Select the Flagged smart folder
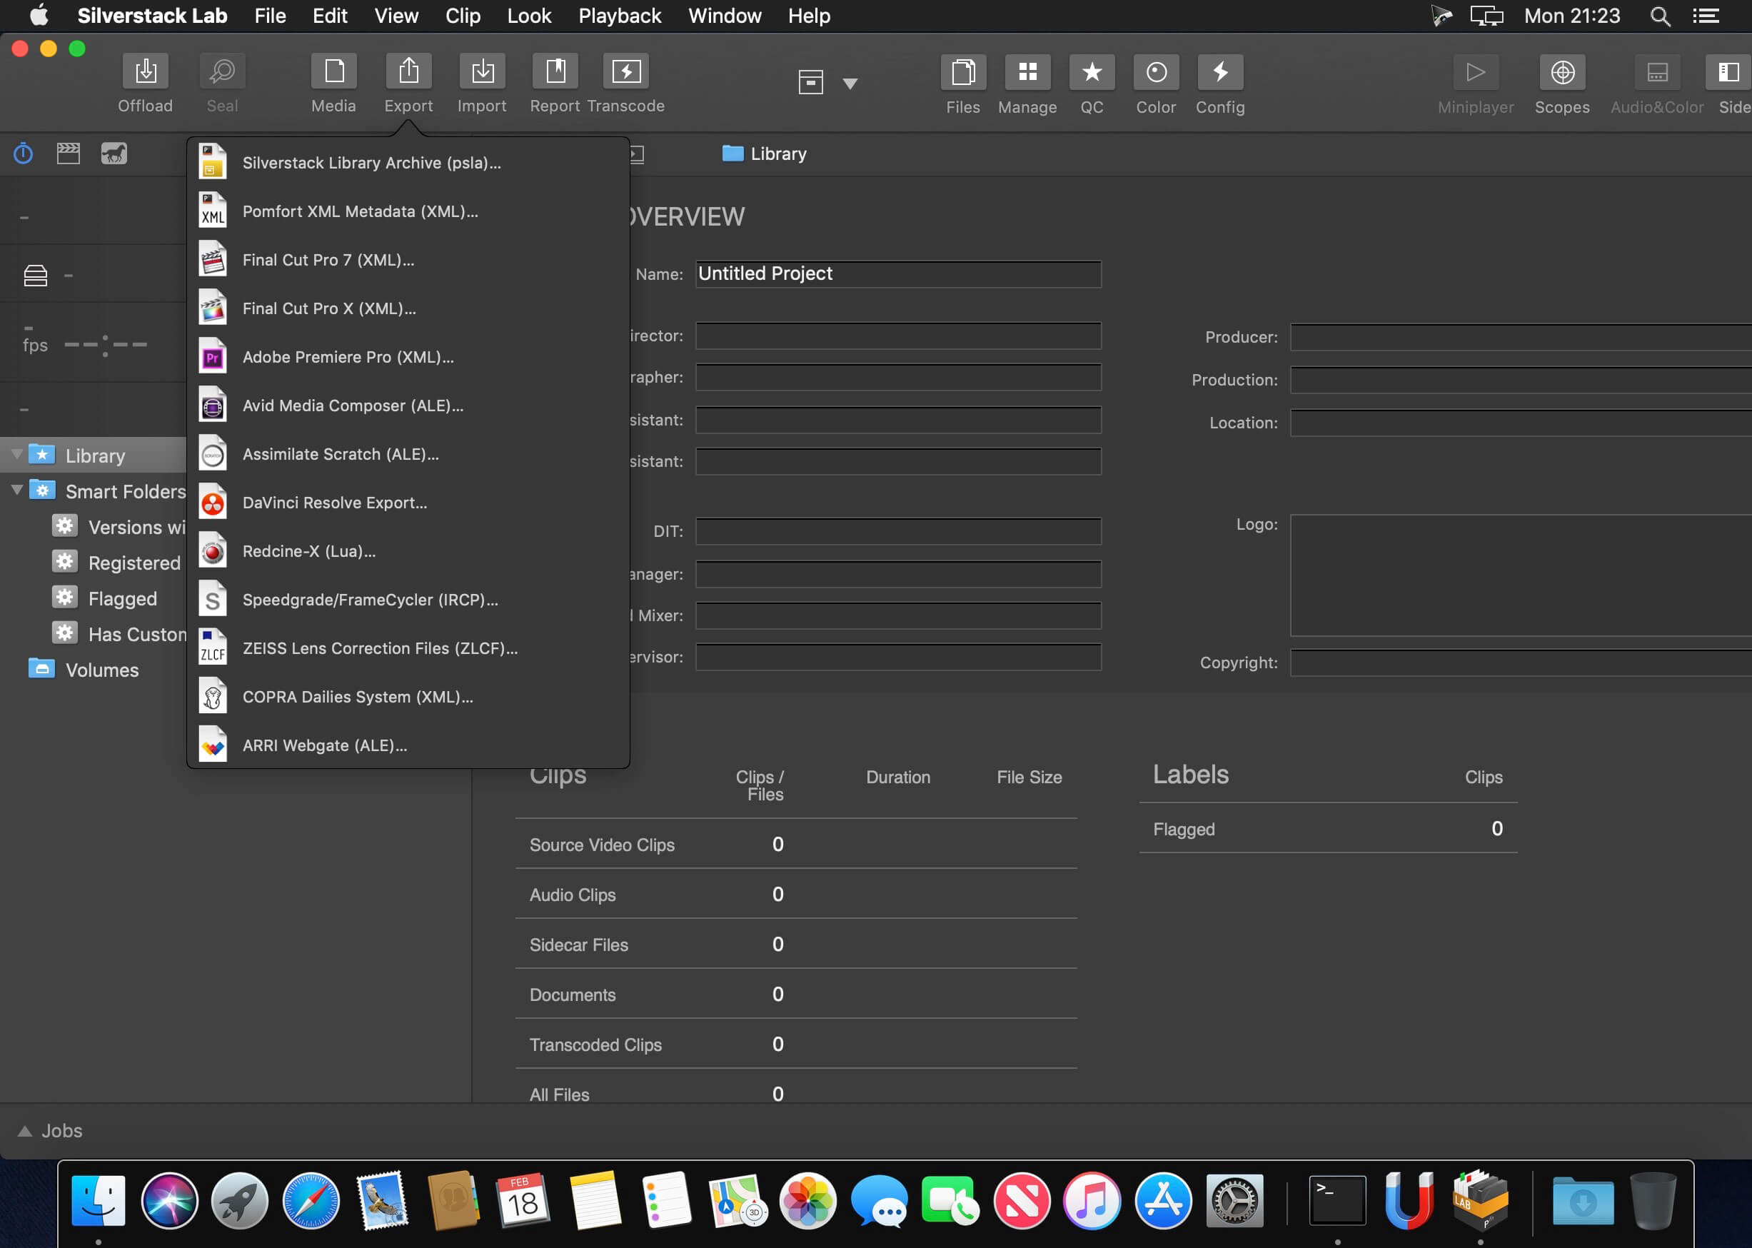Screen dimensions: 1752x1248 (x=122, y=598)
